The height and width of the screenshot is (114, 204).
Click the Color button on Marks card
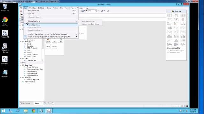(x=48, y=40)
